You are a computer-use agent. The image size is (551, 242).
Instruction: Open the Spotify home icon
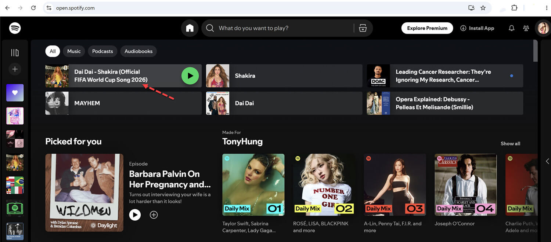point(190,28)
